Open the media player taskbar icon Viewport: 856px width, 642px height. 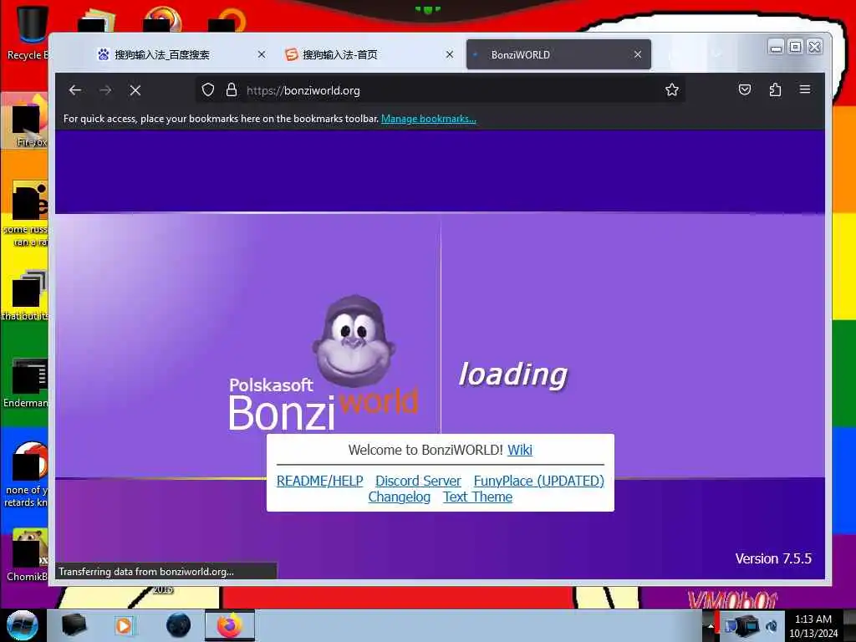[x=124, y=625]
